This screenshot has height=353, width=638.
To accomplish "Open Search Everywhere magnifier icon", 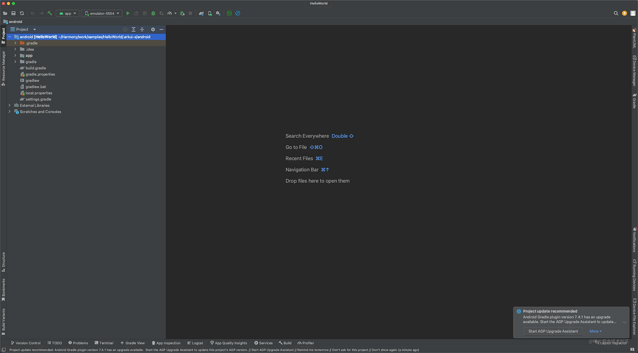I will (616, 13).
